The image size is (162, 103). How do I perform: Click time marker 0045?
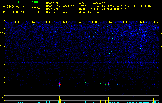click(x=79, y=22)
